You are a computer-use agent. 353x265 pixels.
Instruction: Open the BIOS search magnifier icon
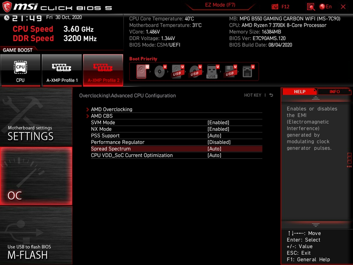[311, 7]
